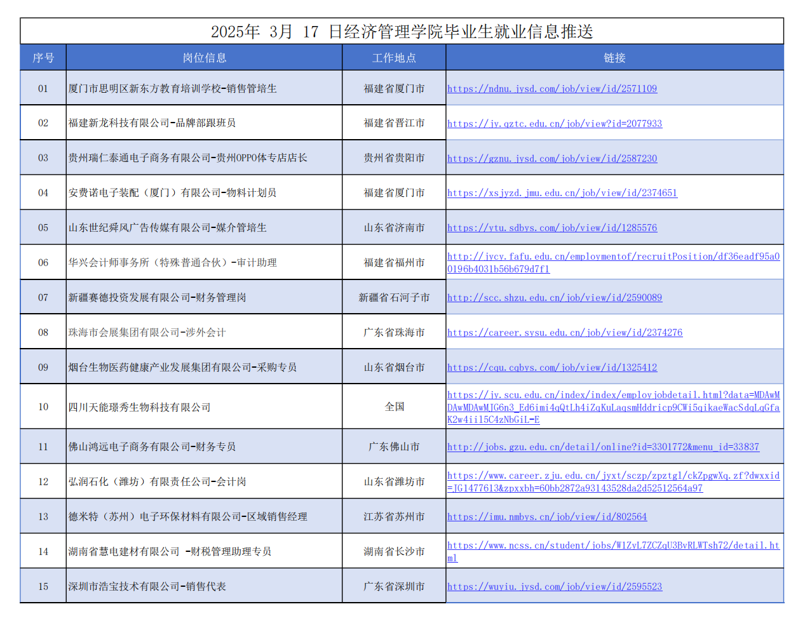This screenshot has height=623, width=805.
Task: Click the 工作地点 column header
Action: (x=394, y=58)
